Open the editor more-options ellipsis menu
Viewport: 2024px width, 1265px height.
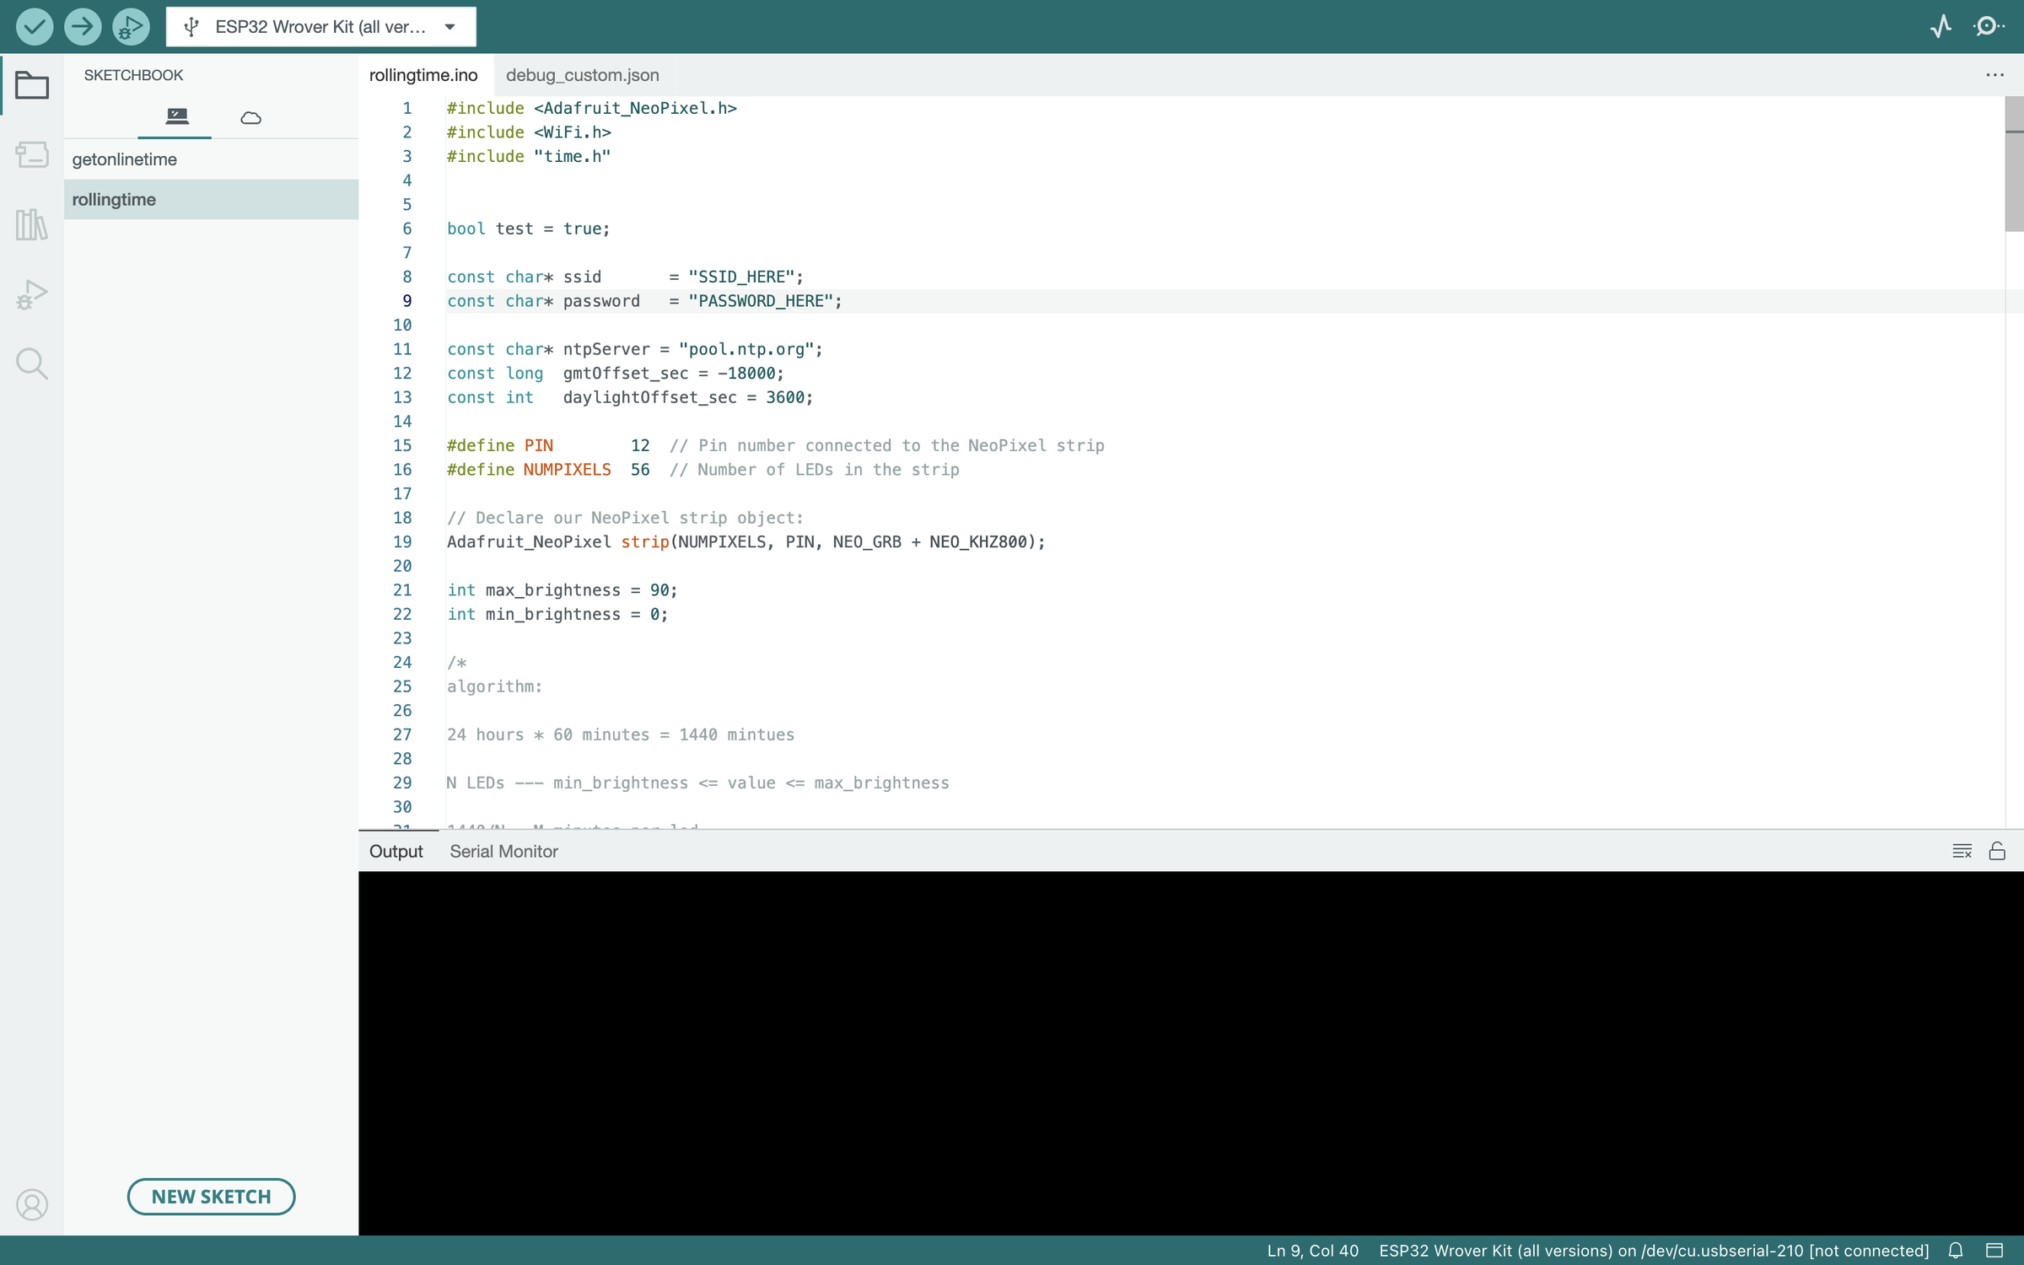click(1994, 75)
